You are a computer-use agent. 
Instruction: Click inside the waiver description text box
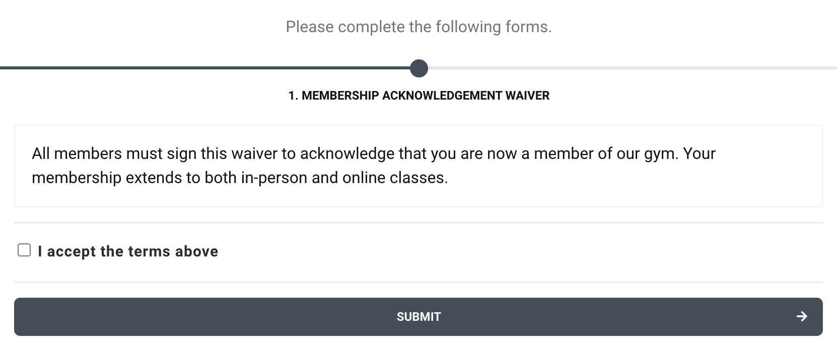[419, 166]
